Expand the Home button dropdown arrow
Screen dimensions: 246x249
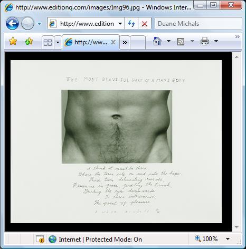(x=168, y=41)
